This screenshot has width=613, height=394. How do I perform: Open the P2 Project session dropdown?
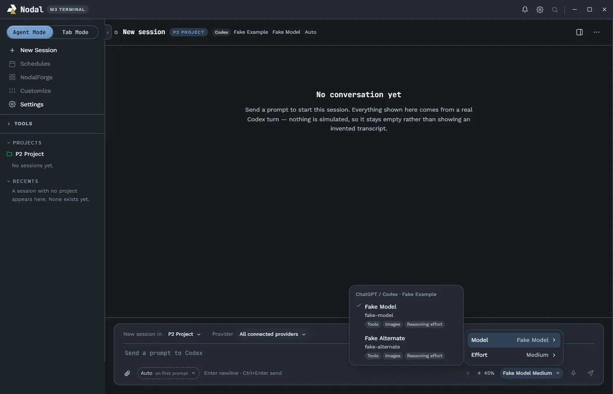[x=184, y=334]
